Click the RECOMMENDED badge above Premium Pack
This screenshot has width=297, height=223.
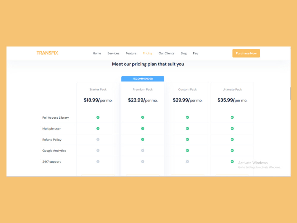[143, 79]
